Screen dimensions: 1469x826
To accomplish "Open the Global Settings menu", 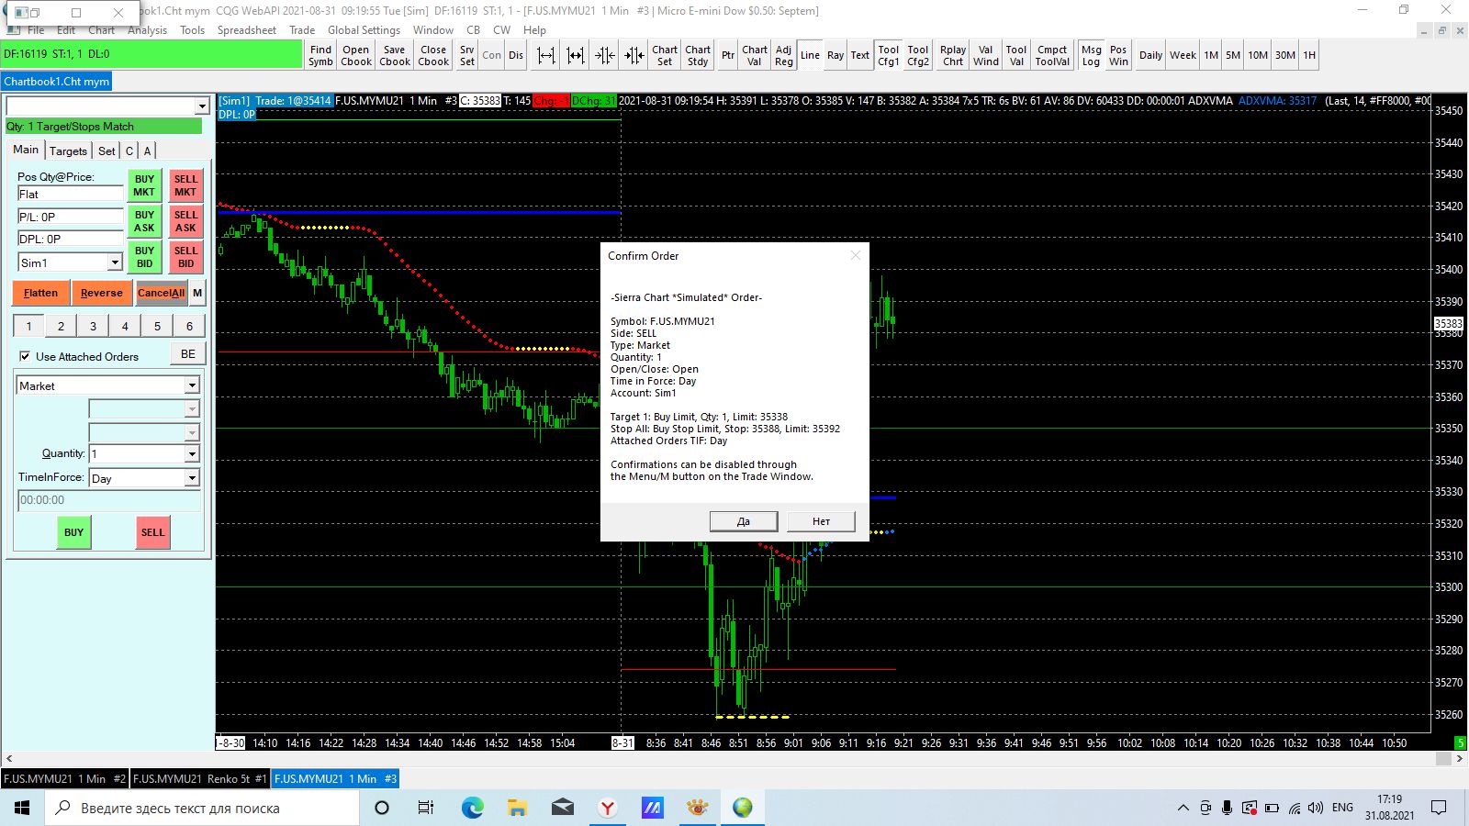I will (364, 30).
